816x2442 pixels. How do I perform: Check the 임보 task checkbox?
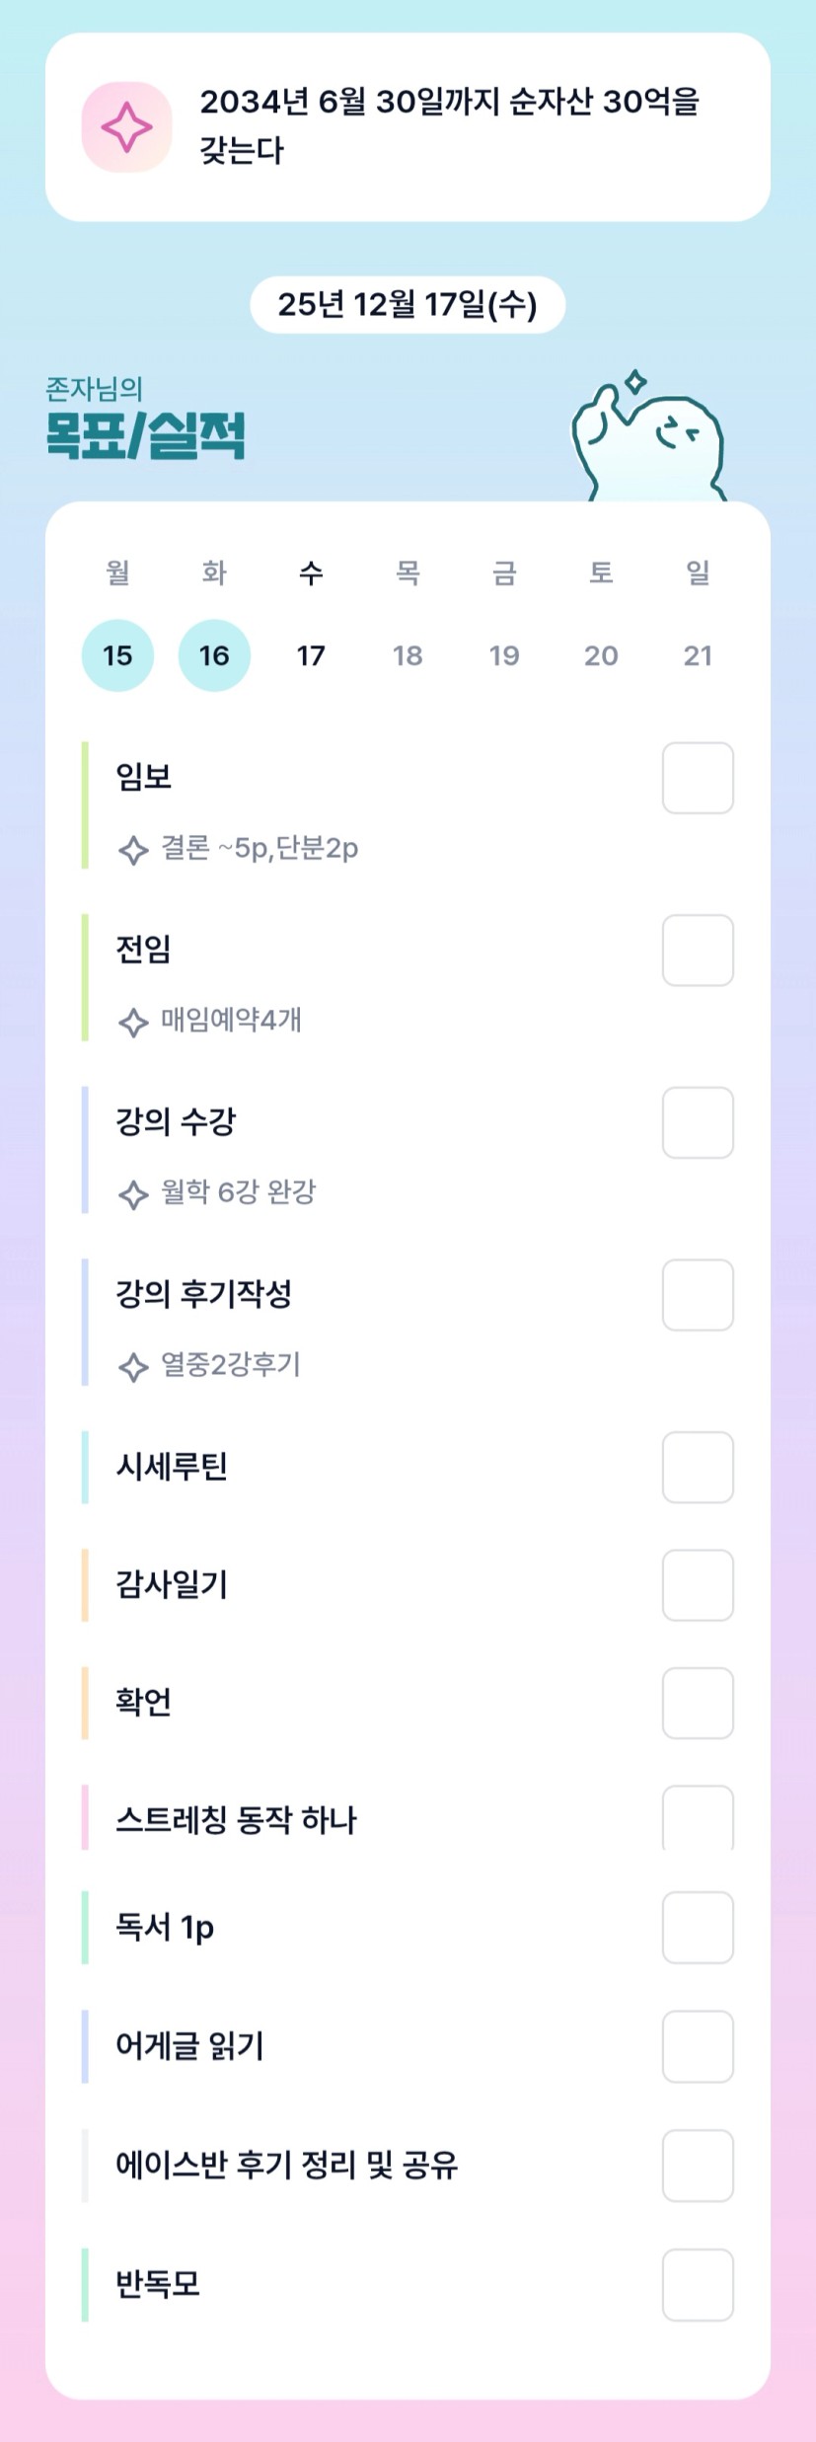click(698, 778)
